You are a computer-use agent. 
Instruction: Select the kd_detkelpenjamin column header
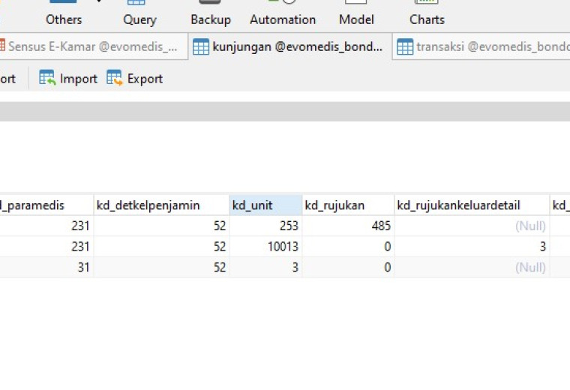click(x=161, y=205)
